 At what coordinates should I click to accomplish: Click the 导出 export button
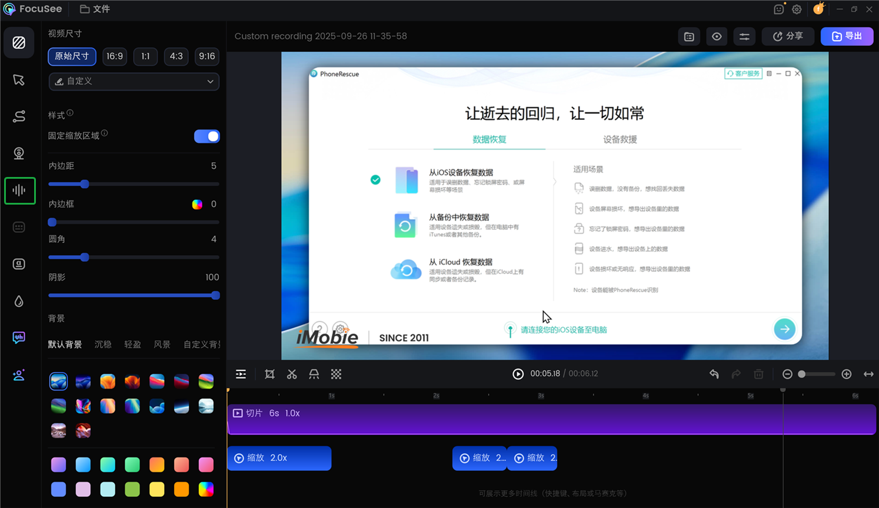pos(847,36)
